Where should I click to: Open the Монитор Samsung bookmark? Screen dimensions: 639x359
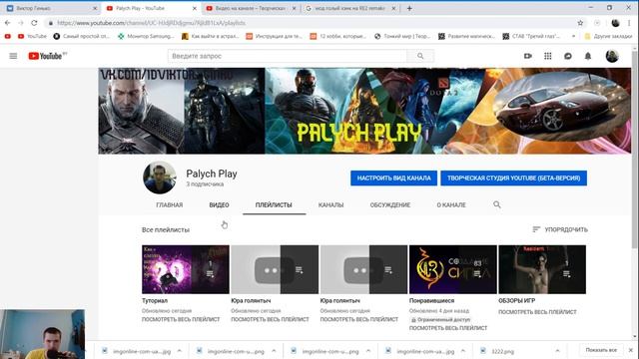[146, 36]
